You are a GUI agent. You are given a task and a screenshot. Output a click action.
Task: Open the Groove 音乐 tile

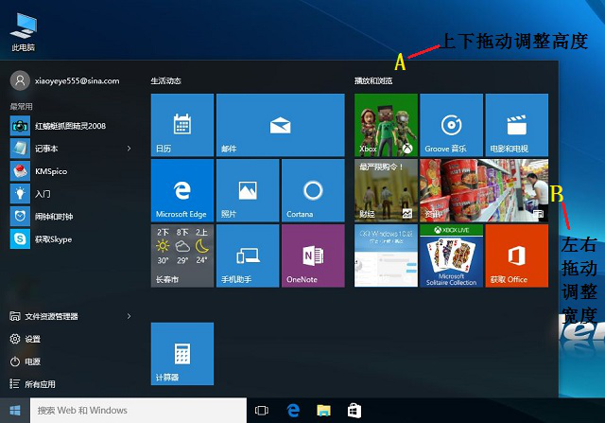(x=451, y=125)
